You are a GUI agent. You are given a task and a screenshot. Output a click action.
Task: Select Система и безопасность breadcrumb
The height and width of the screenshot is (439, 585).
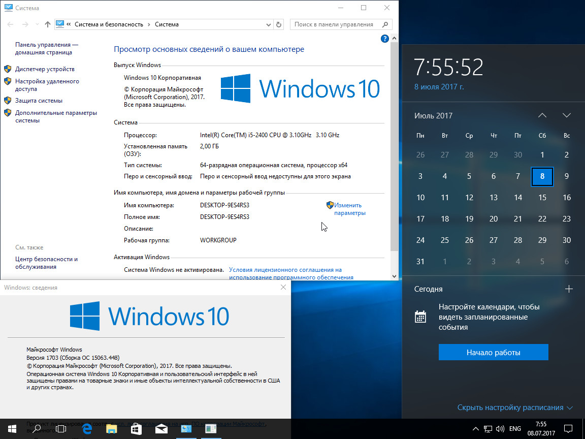pos(109,24)
